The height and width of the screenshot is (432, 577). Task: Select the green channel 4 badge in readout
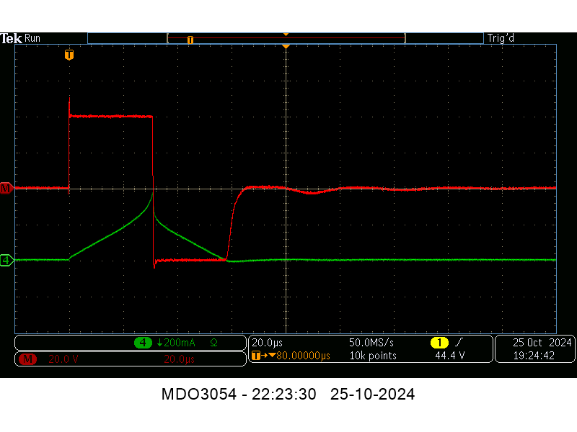143,343
